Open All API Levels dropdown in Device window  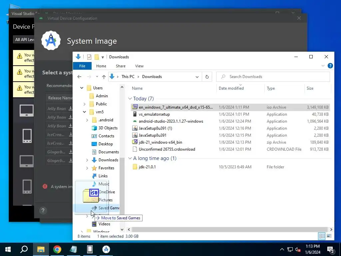[24, 40]
